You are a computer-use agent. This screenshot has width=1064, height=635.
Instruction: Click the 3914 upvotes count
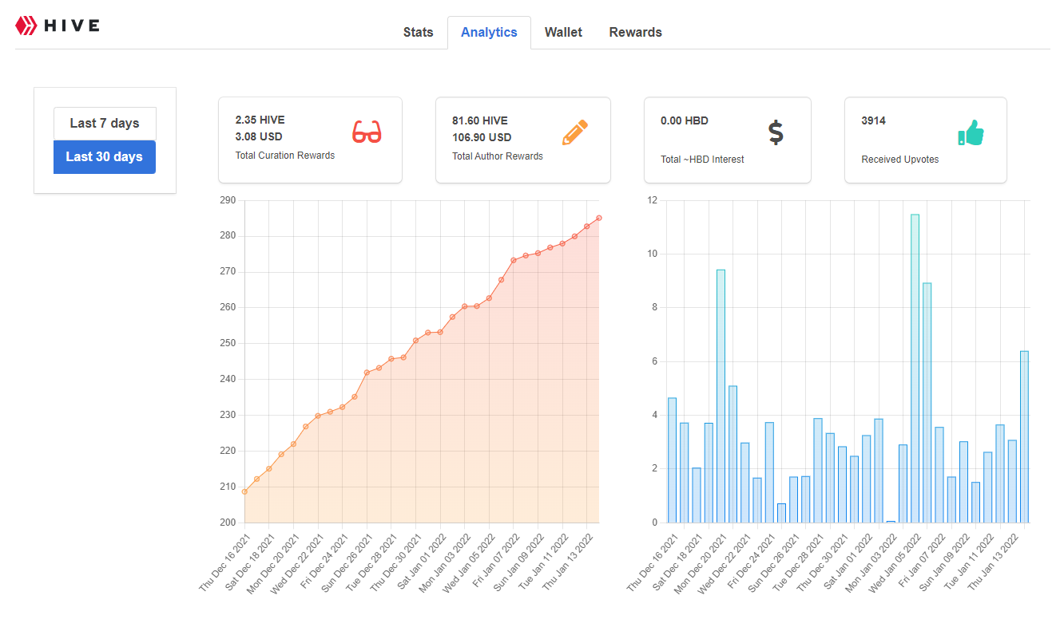pos(874,120)
